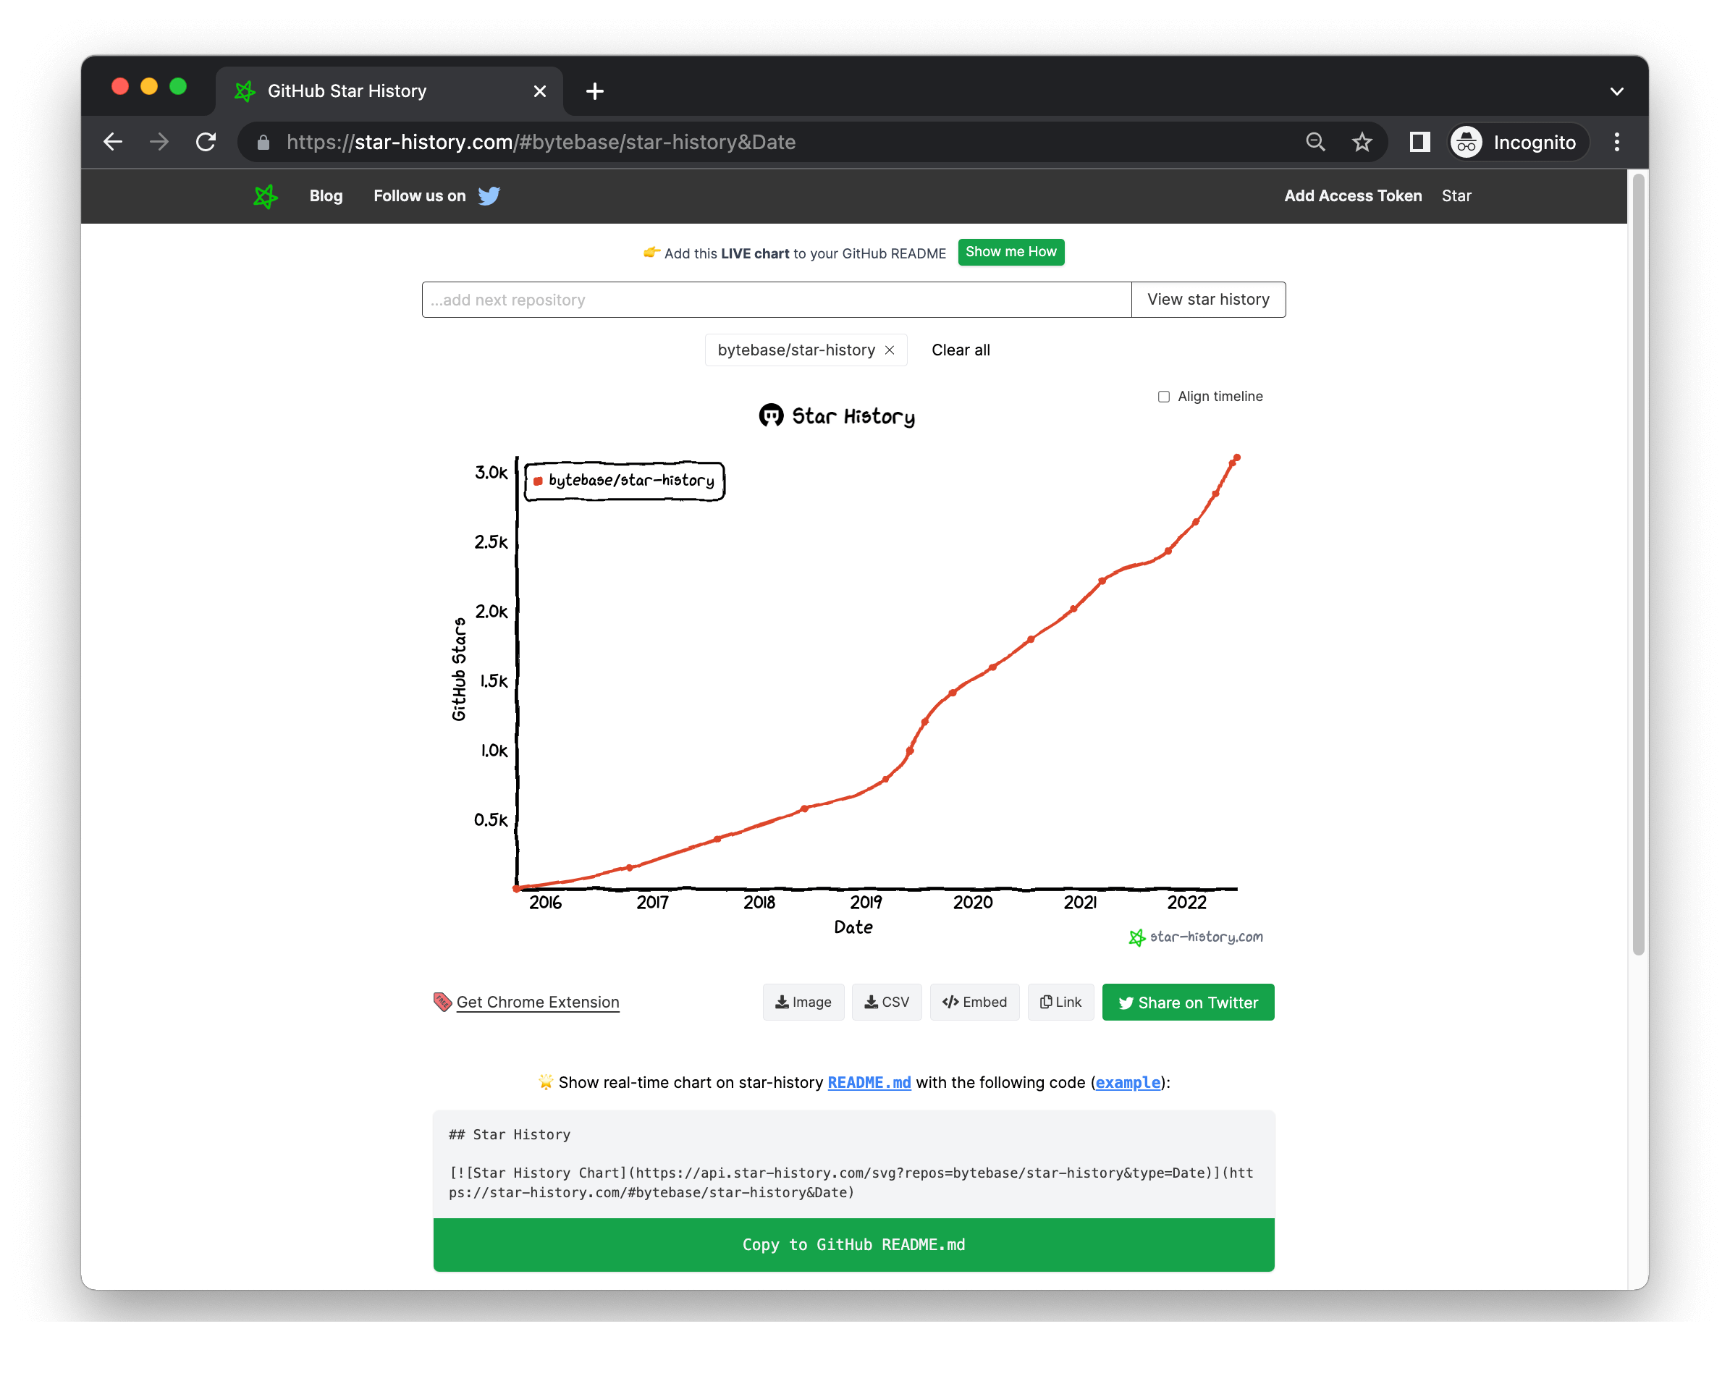Viewport: 1730px width, 1397px height.
Task: Toggle the browser side panel icon
Action: [x=1419, y=143]
